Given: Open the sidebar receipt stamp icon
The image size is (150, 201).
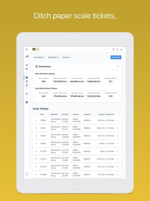Looking at the screenshot, I should 27,85.
